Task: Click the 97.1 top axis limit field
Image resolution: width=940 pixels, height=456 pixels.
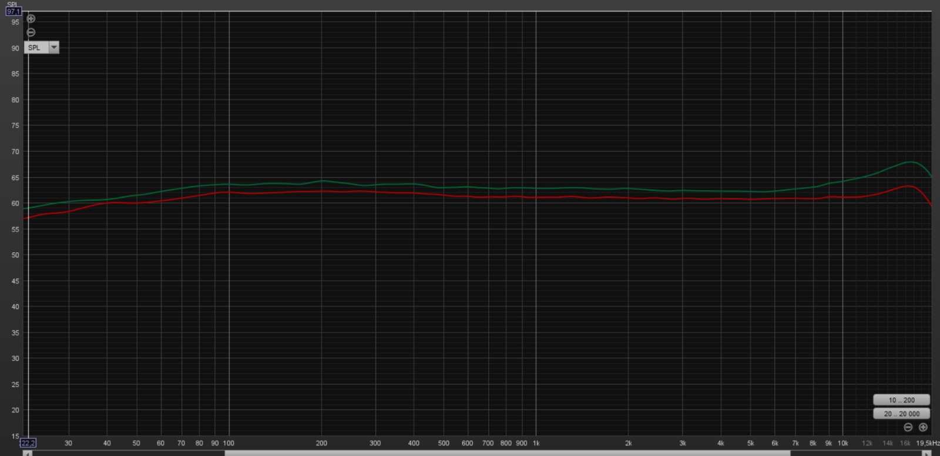Action: [14, 12]
